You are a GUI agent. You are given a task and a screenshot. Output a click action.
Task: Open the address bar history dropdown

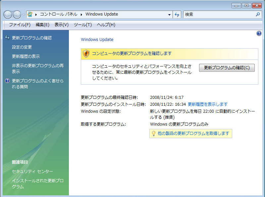[x=169, y=15]
